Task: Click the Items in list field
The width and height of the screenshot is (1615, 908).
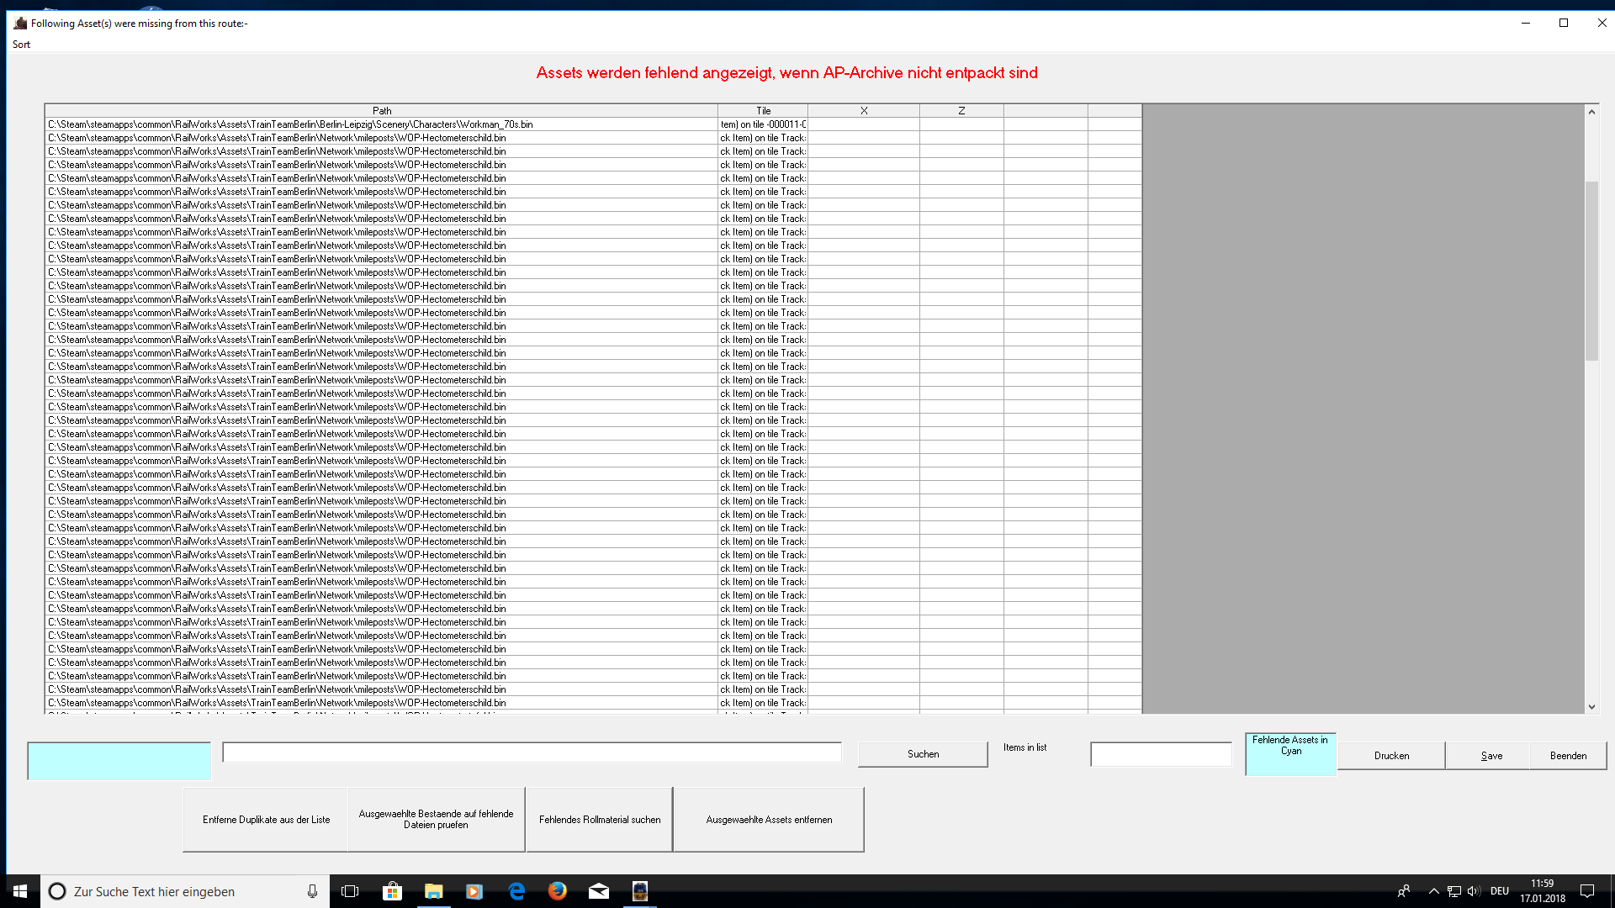Action: (1161, 755)
